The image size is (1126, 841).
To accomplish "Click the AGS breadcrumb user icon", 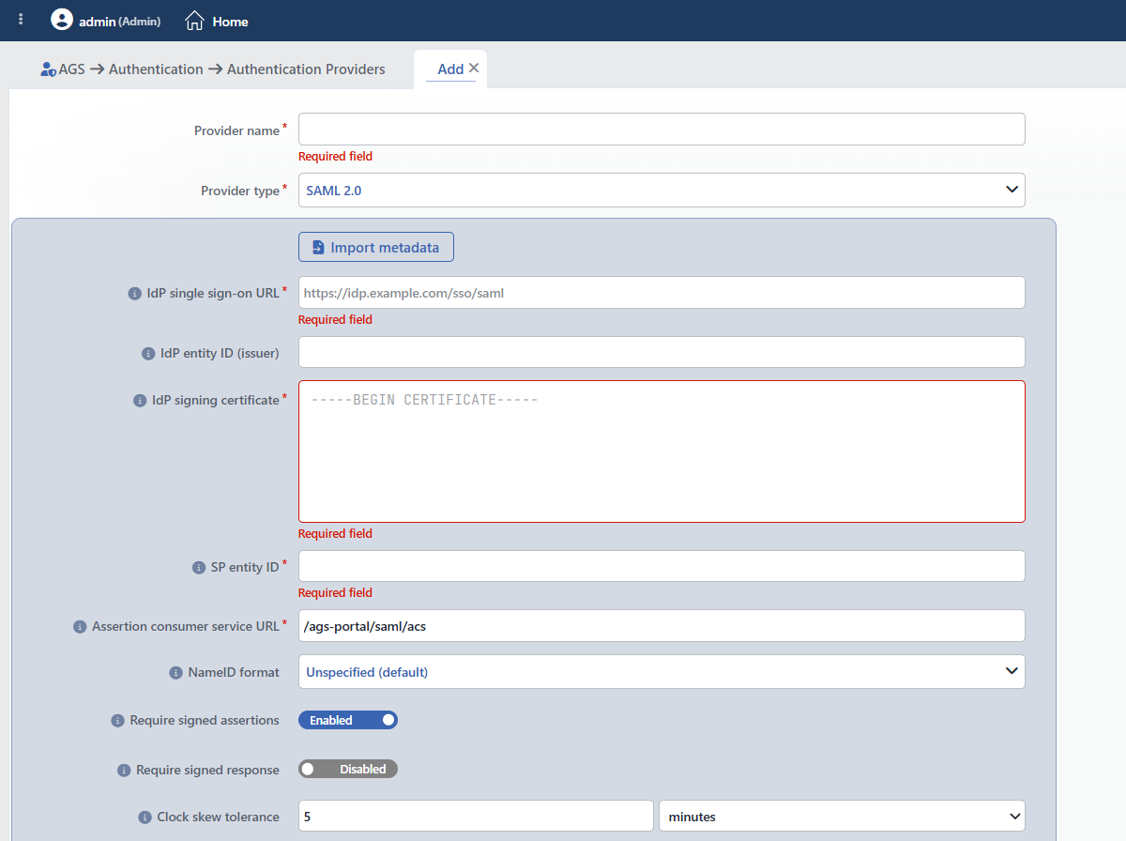I will [48, 69].
